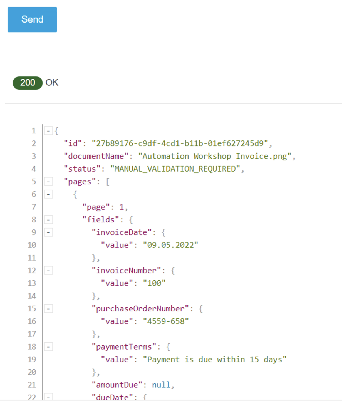Click the Send button

pyautogui.click(x=32, y=19)
